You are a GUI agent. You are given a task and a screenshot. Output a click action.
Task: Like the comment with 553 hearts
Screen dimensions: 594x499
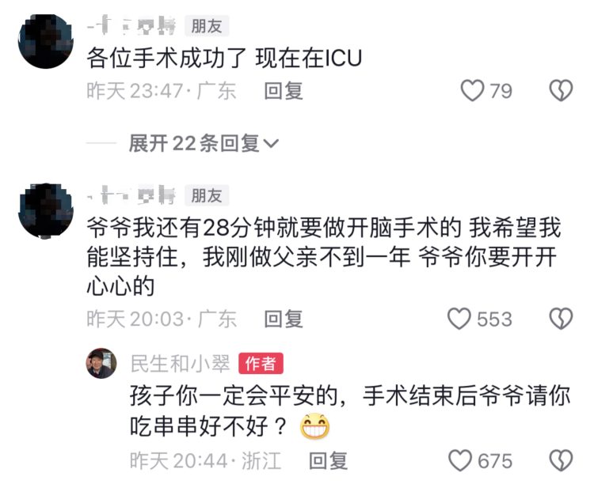click(459, 319)
